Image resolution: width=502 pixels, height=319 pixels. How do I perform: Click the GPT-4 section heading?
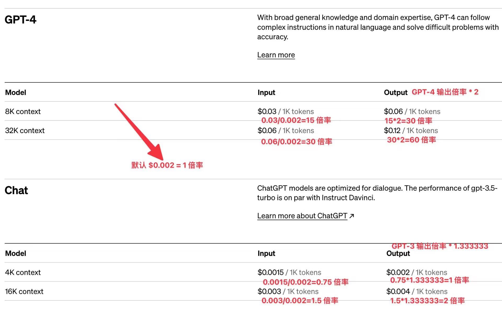20,20
